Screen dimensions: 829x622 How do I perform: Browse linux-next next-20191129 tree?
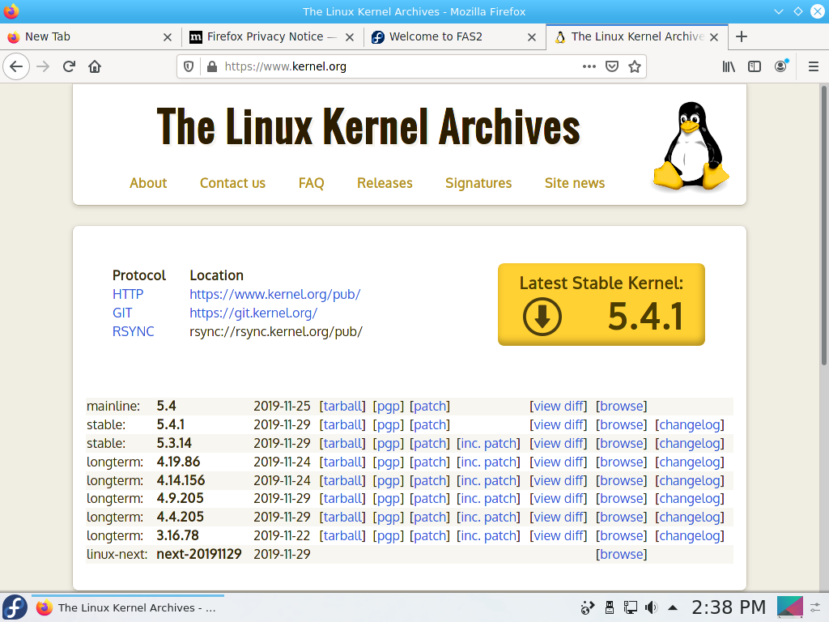coord(621,554)
